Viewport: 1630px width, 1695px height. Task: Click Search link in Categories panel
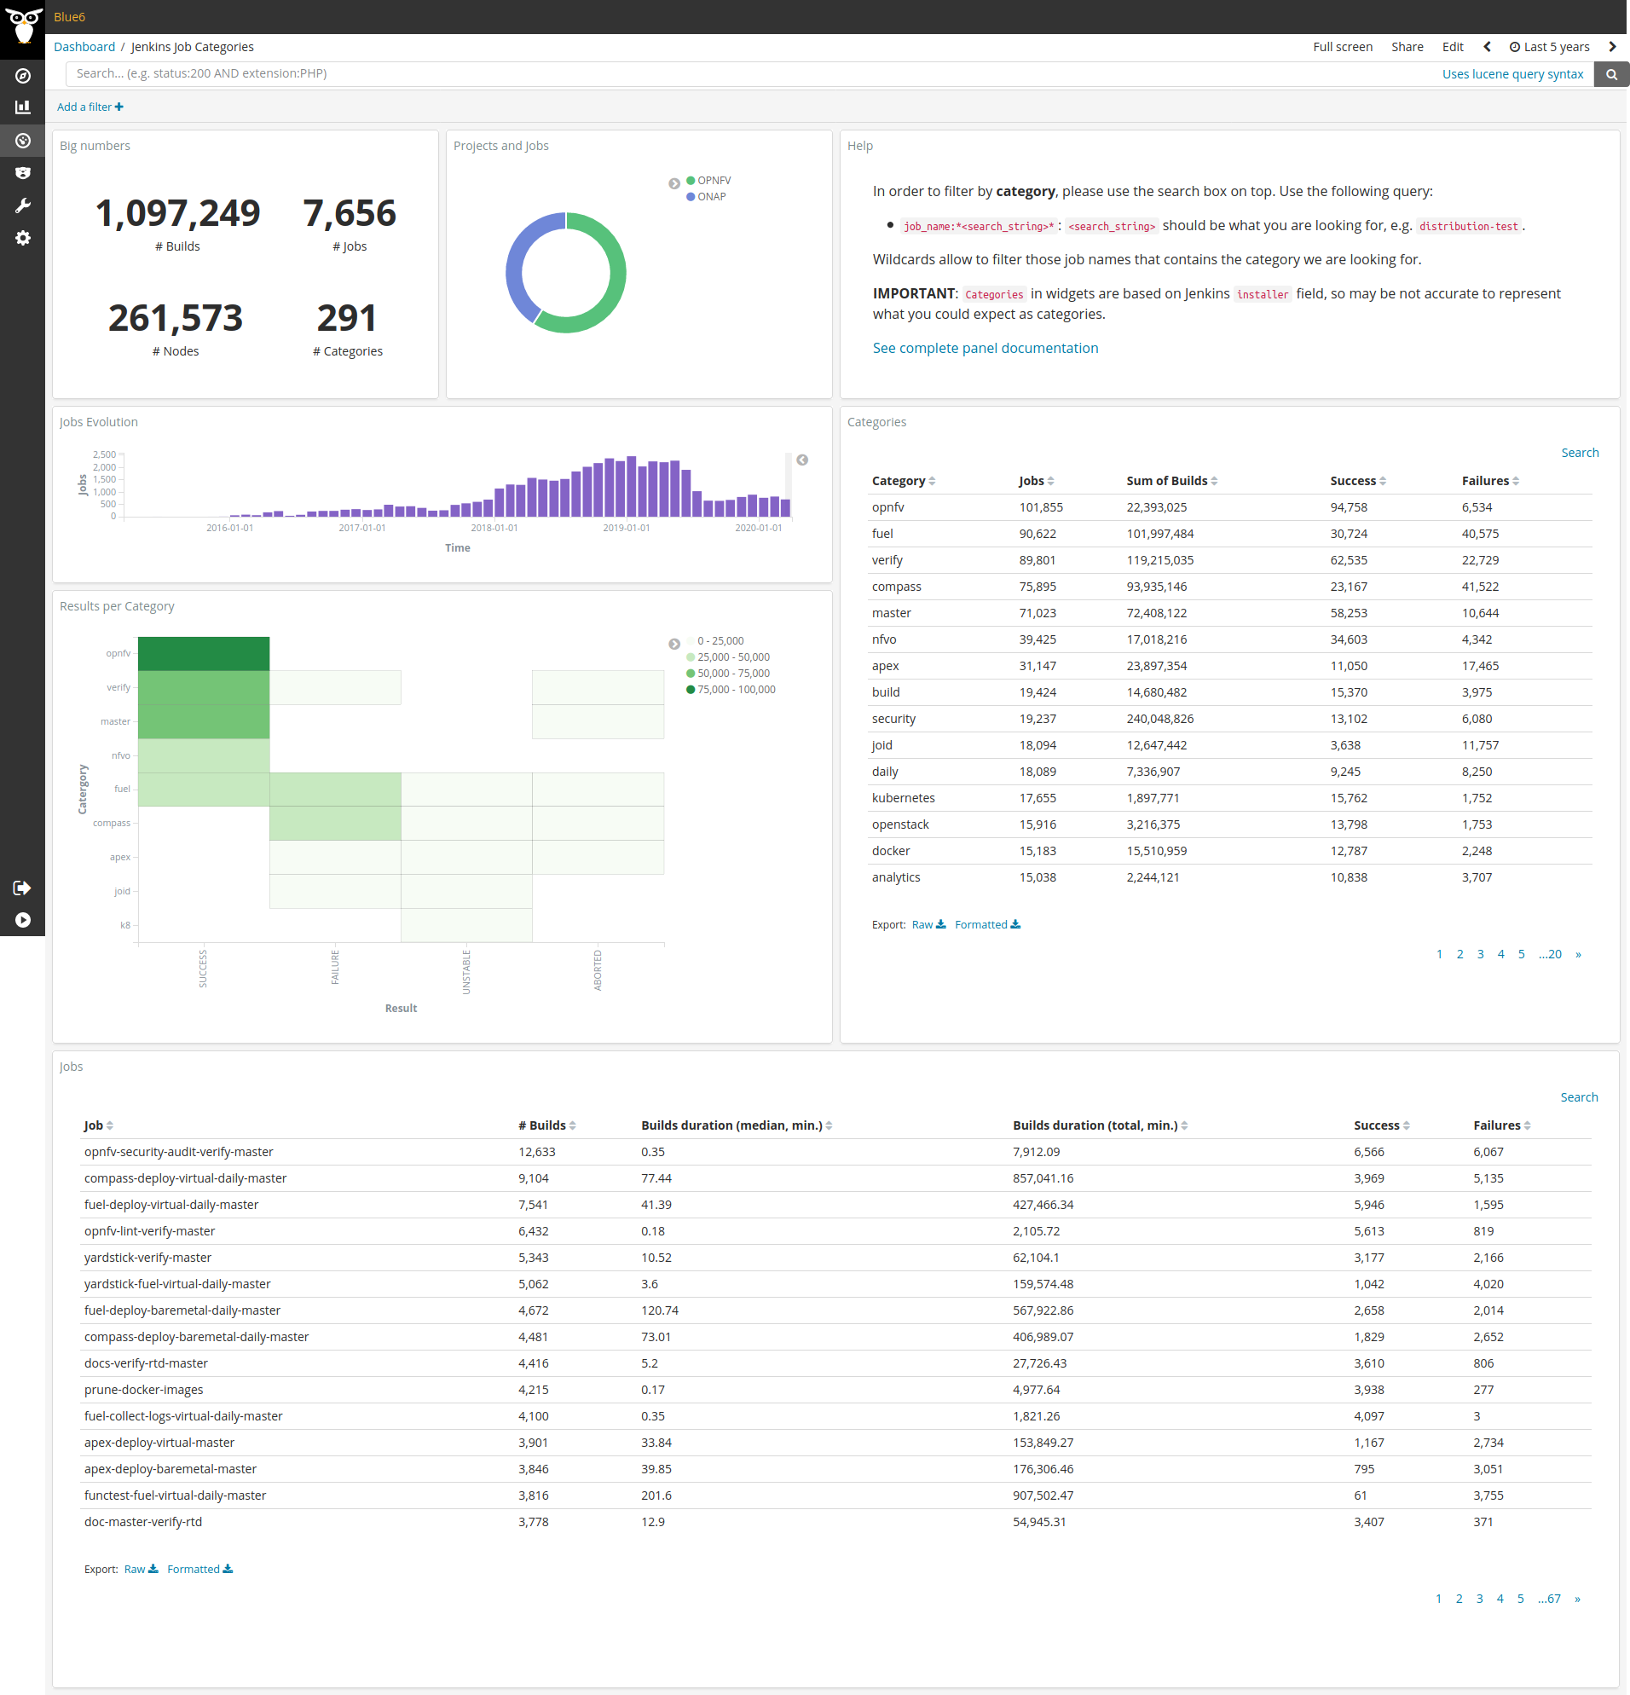[1580, 452]
